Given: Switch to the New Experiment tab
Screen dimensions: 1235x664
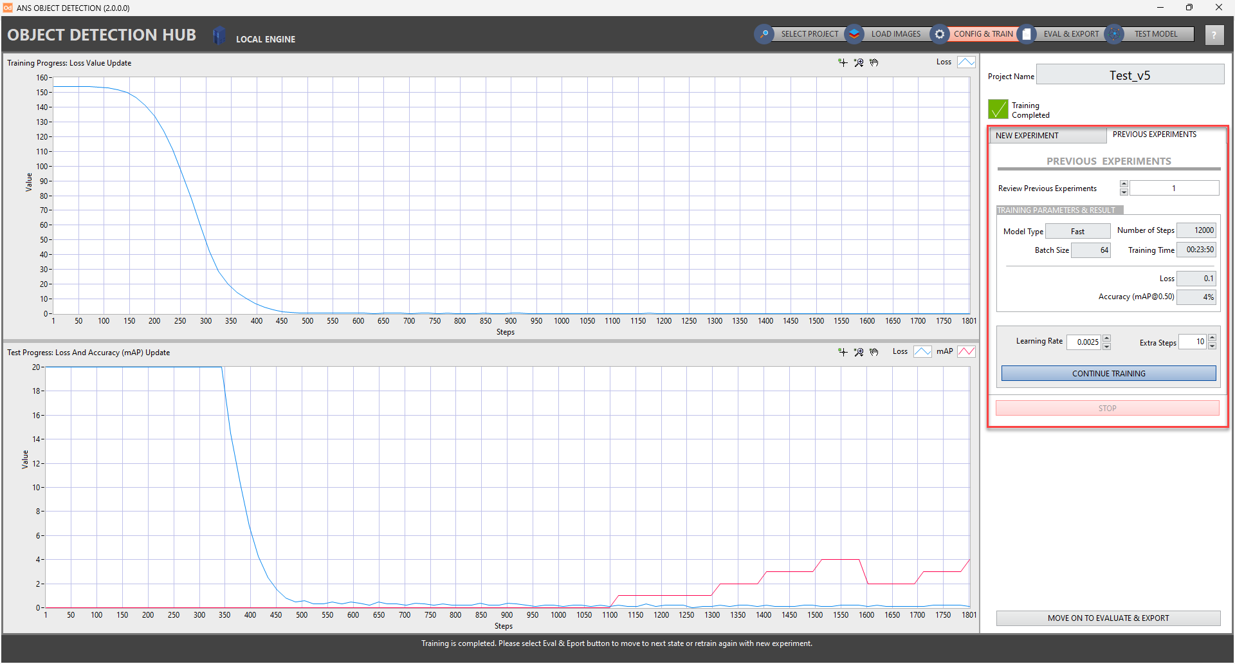Looking at the screenshot, I should click(1047, 136).
